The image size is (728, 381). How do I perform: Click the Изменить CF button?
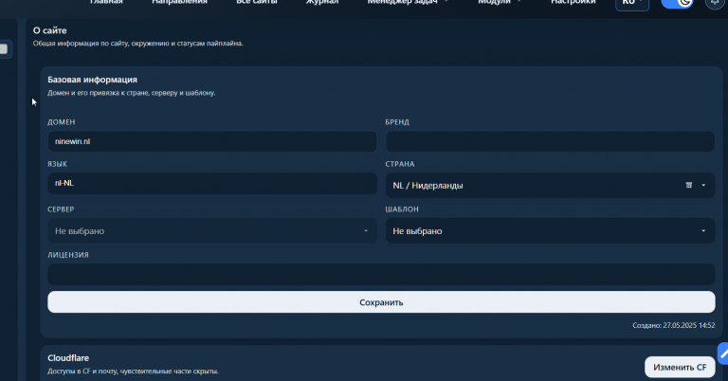[x=680, y=367]
